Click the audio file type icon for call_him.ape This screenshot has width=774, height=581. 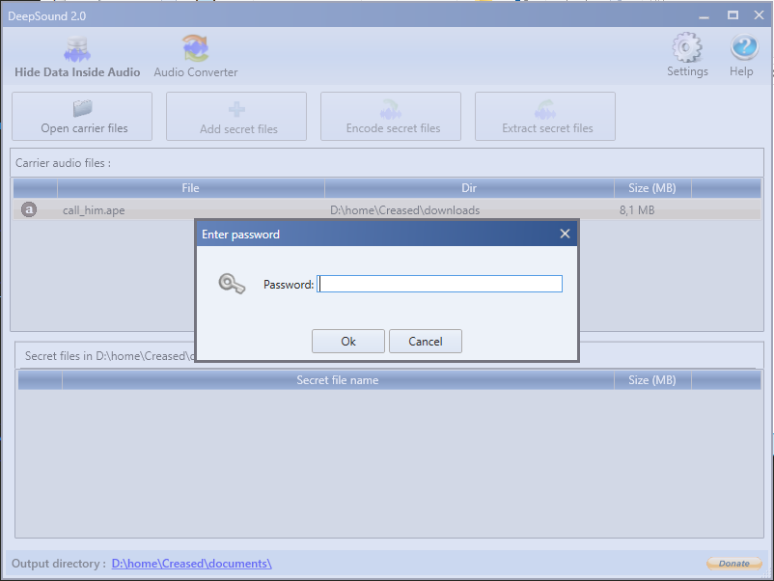pos(29,209)
